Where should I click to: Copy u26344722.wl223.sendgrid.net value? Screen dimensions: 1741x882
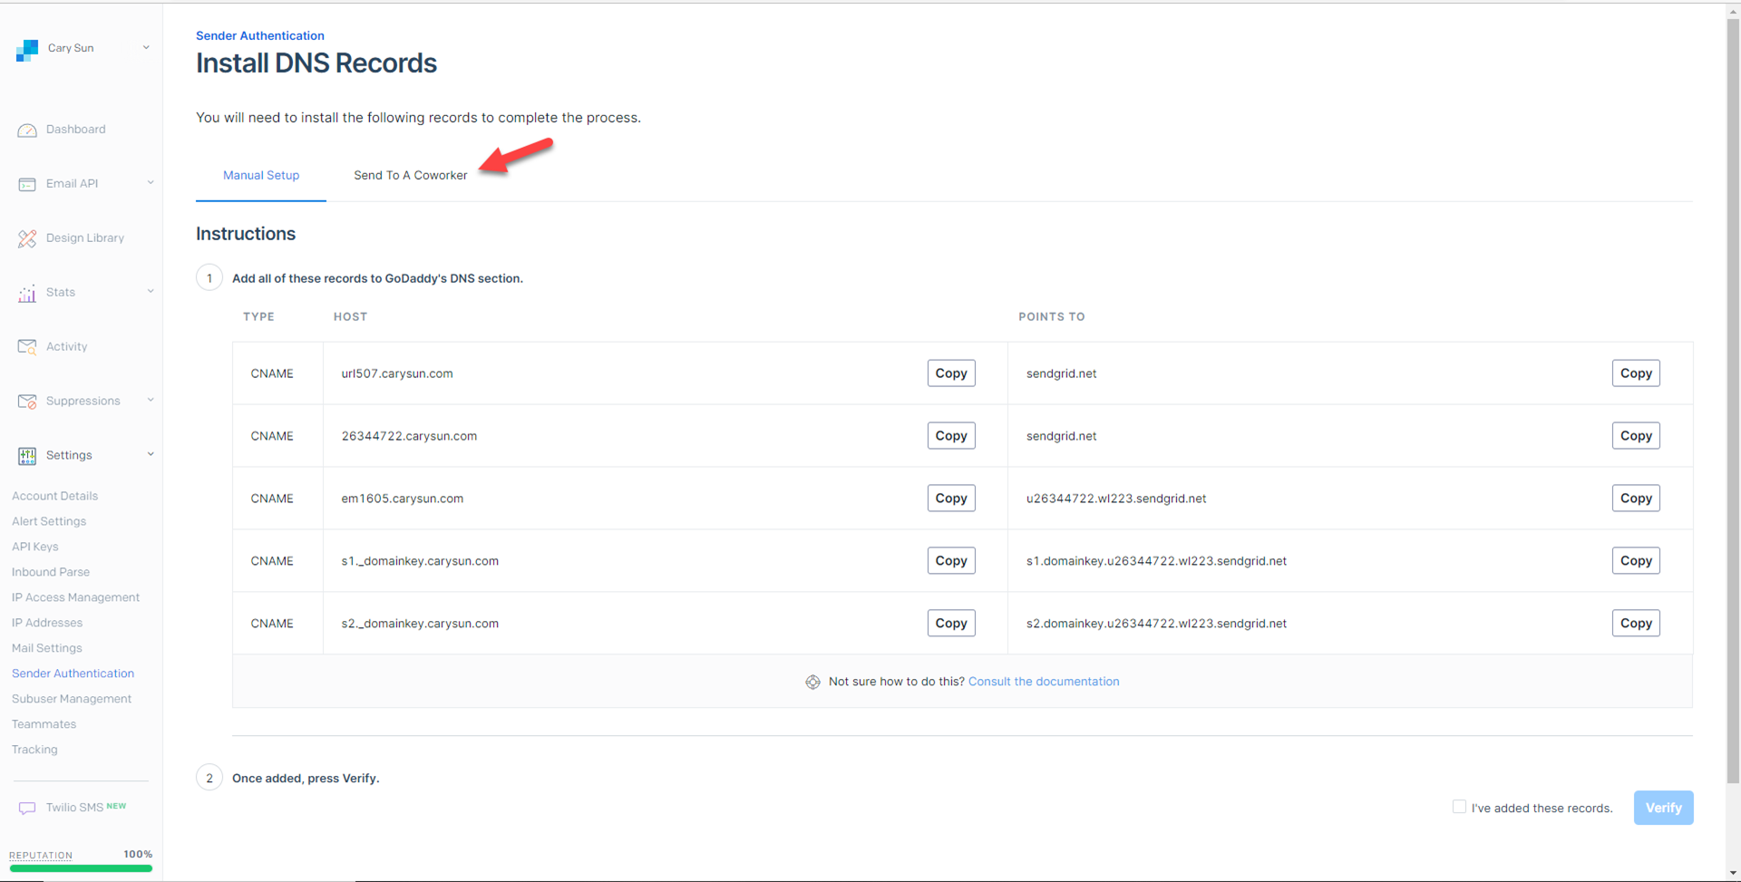click(x=1636, y=499)
